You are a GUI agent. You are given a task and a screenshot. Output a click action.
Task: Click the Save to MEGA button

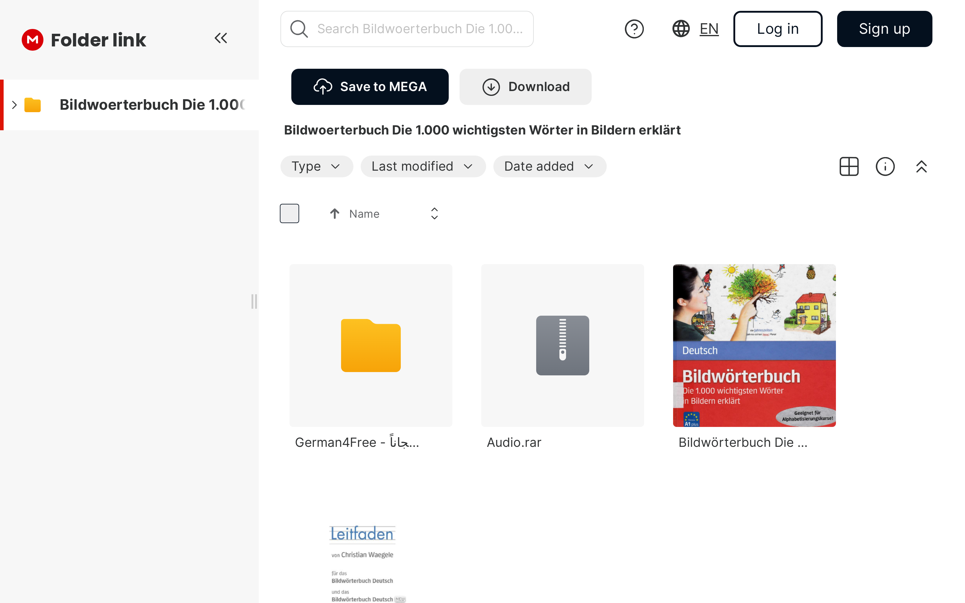tap(370, 87)
